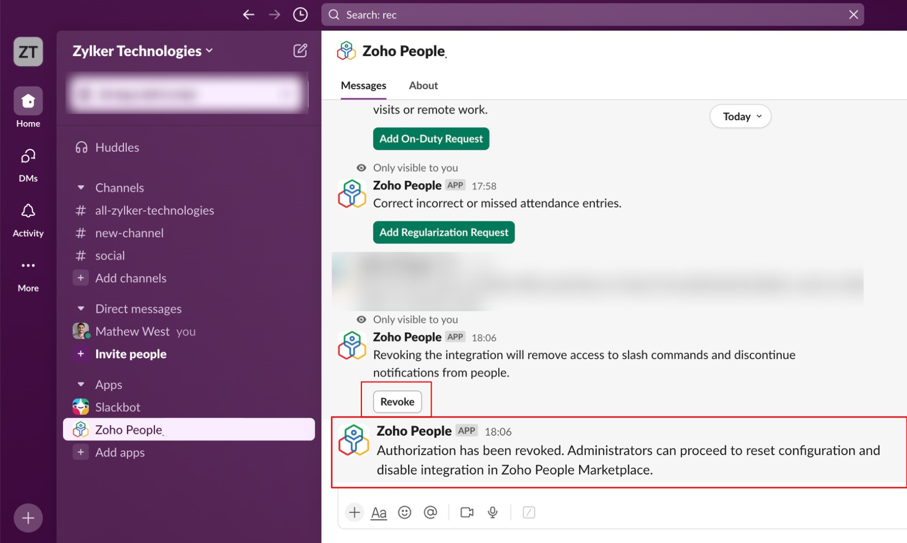Image resolution: width=907 pixels, height=543 pixels.
Task: Click the search magnifier icon
Action: [334, 14]
